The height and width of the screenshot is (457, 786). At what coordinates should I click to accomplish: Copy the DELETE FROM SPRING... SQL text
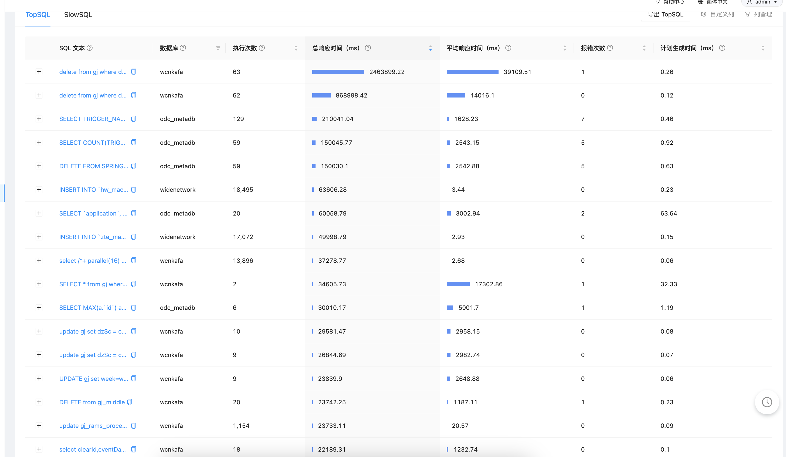pyautogui.click(x=134, y=166)
